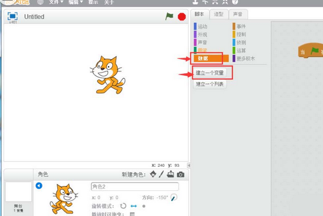Select the scissors delete tool
The height and width of the screenshot is (216, 323).
click(x=205, y=2)
